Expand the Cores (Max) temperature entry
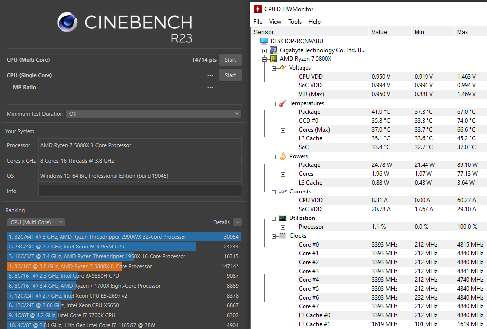Viewport: 487px width, 329px height. click(x=283, y=130)
